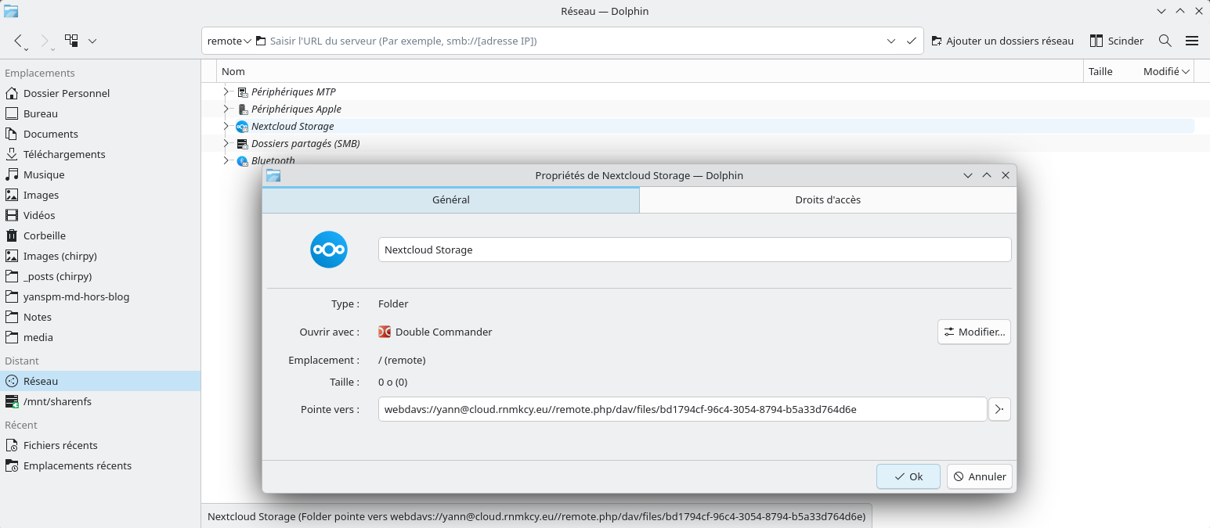Click Scinder split view button
Viewport: 1210px width, 528px height.
1116,41
